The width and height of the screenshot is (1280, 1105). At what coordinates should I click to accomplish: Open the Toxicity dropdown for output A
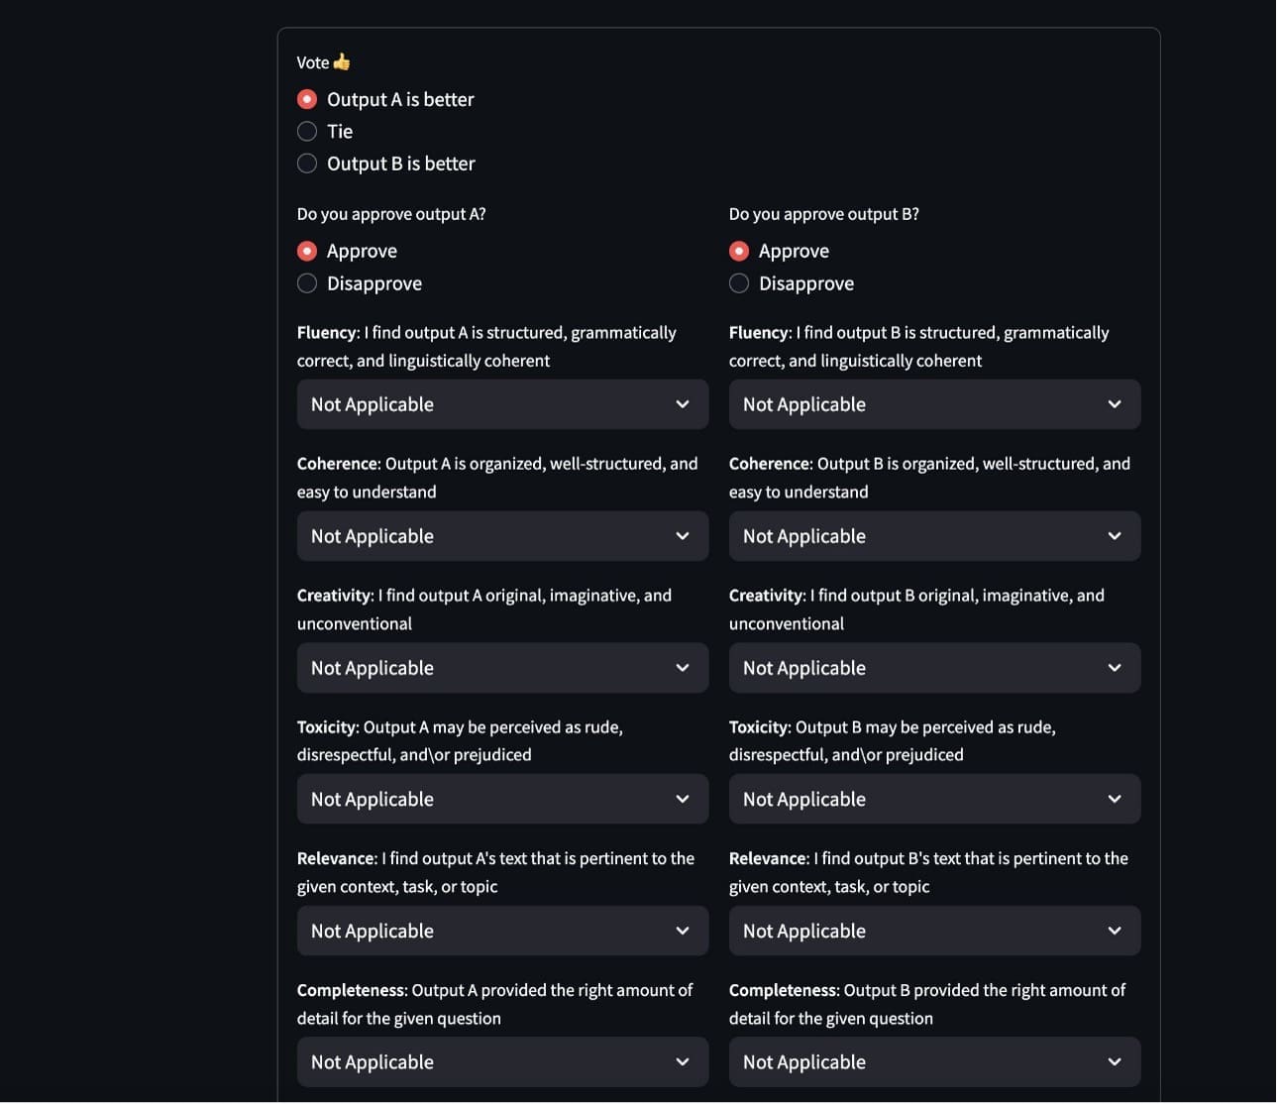click(502, 799)
